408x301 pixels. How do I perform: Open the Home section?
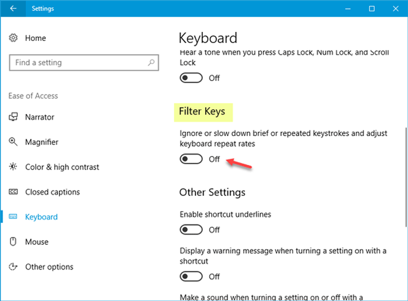(35, 38)
